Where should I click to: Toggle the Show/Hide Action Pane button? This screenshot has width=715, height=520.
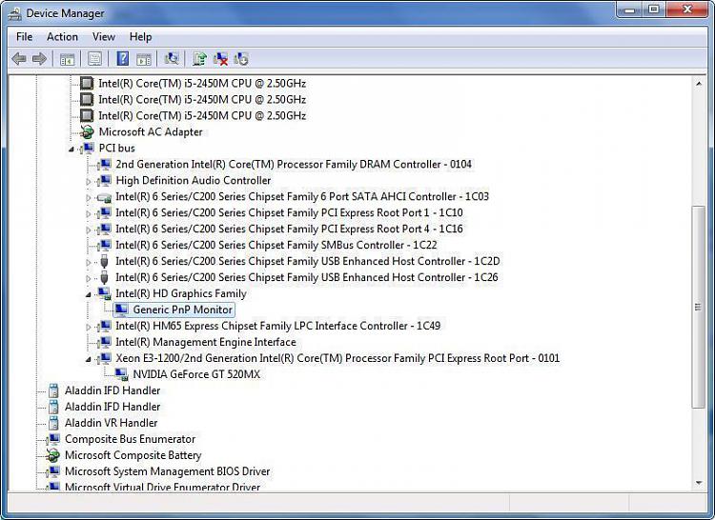(144, 59)
